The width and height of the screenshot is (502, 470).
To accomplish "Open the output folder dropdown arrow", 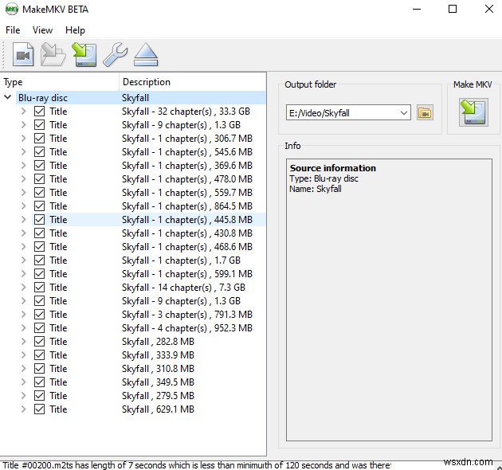I will tap(404, 112).
